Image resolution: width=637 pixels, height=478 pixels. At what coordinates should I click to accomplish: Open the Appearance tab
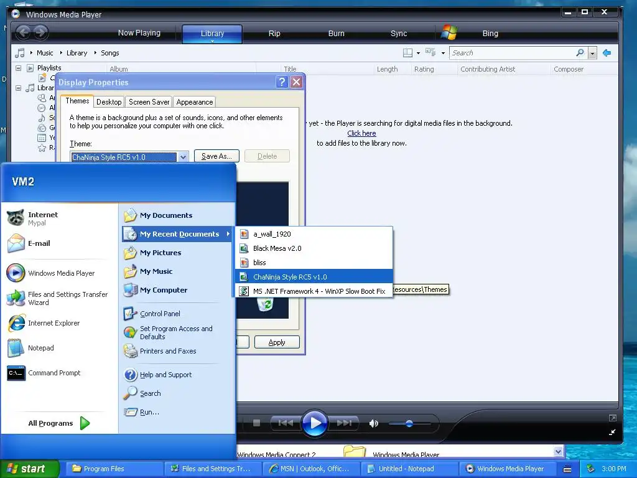[x=195, y=102]
